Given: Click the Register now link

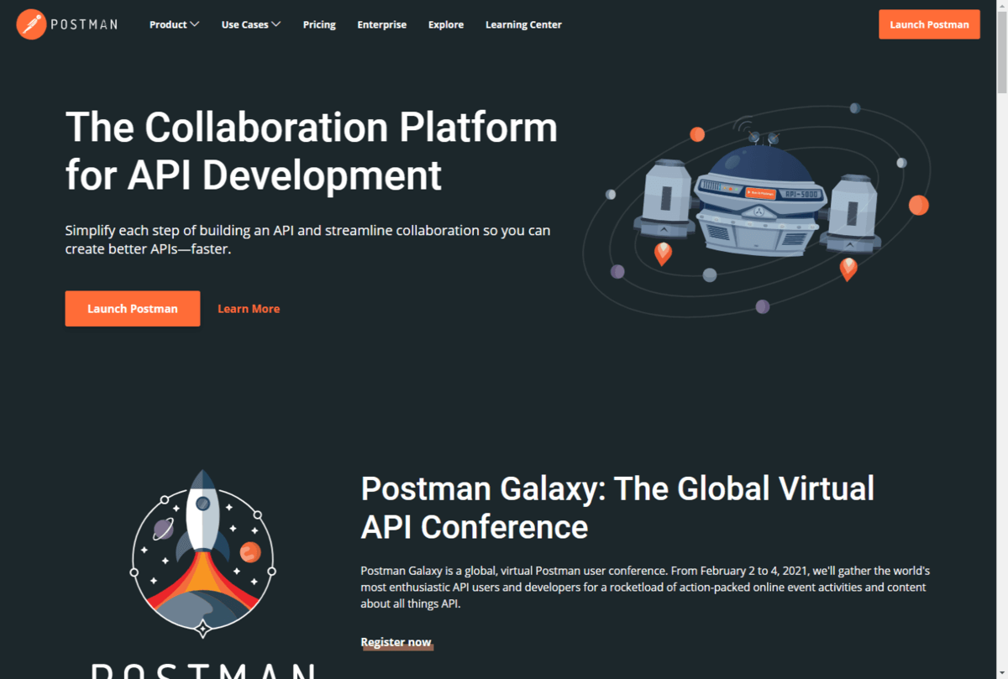Looking at the screenshot, I should coord(396,642).
